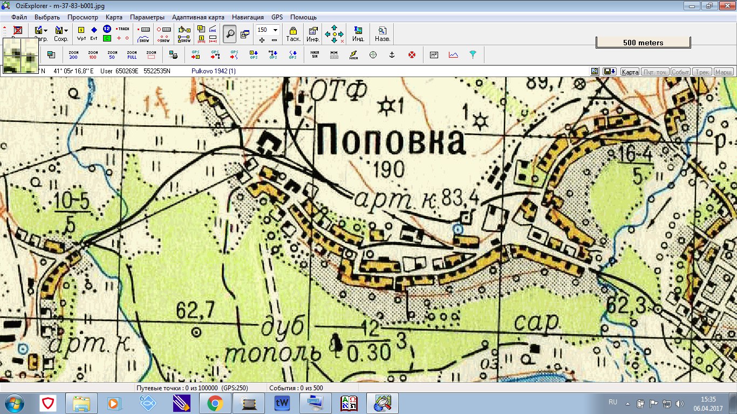Select the Evt event marker tool
The image size is (737, 414).
94,33
